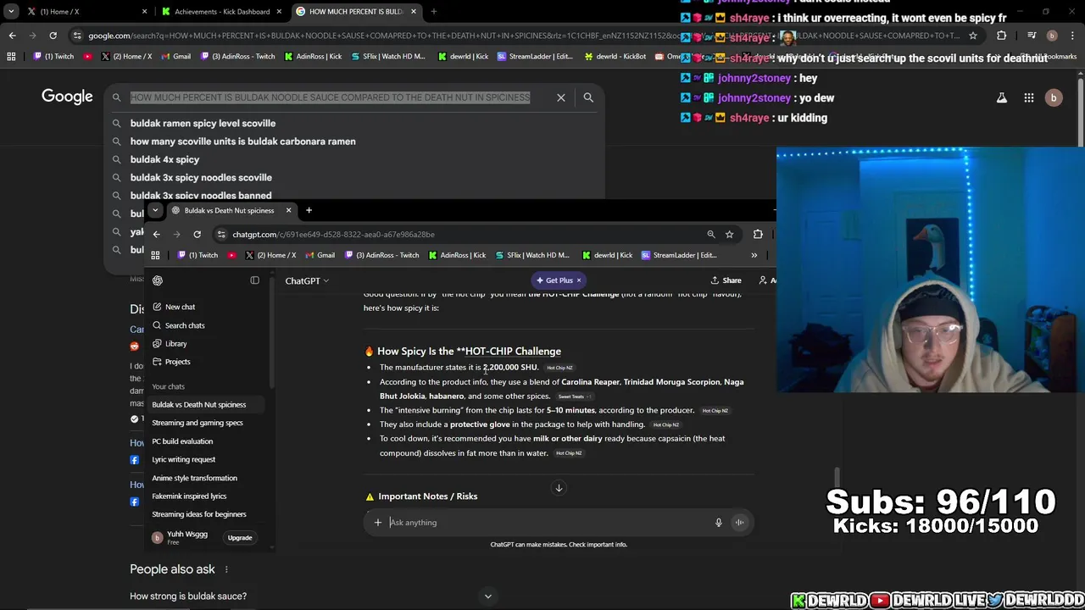
Task: Go back in the ChatGPT browser window
Action: 156,235
